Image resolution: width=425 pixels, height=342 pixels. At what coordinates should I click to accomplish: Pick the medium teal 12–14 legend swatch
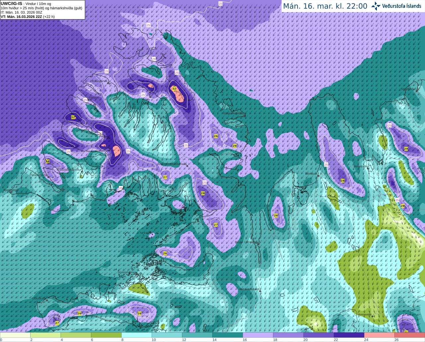197,335
